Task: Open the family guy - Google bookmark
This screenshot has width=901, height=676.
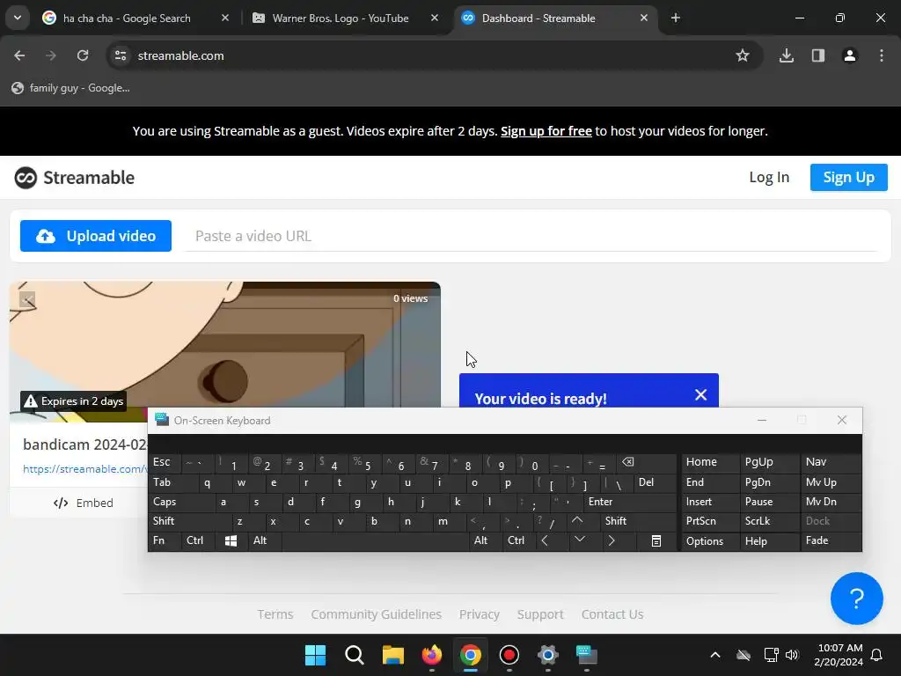Action: tap(70, 88)
